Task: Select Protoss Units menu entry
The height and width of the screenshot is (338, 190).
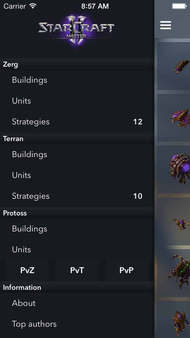Action: click(x=21, y=250)
